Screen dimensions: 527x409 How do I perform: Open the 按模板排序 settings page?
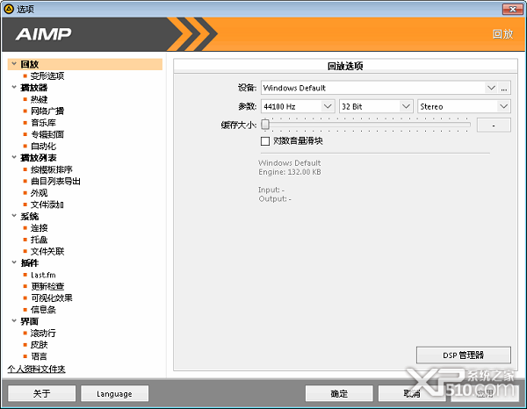tap(52, 169)
